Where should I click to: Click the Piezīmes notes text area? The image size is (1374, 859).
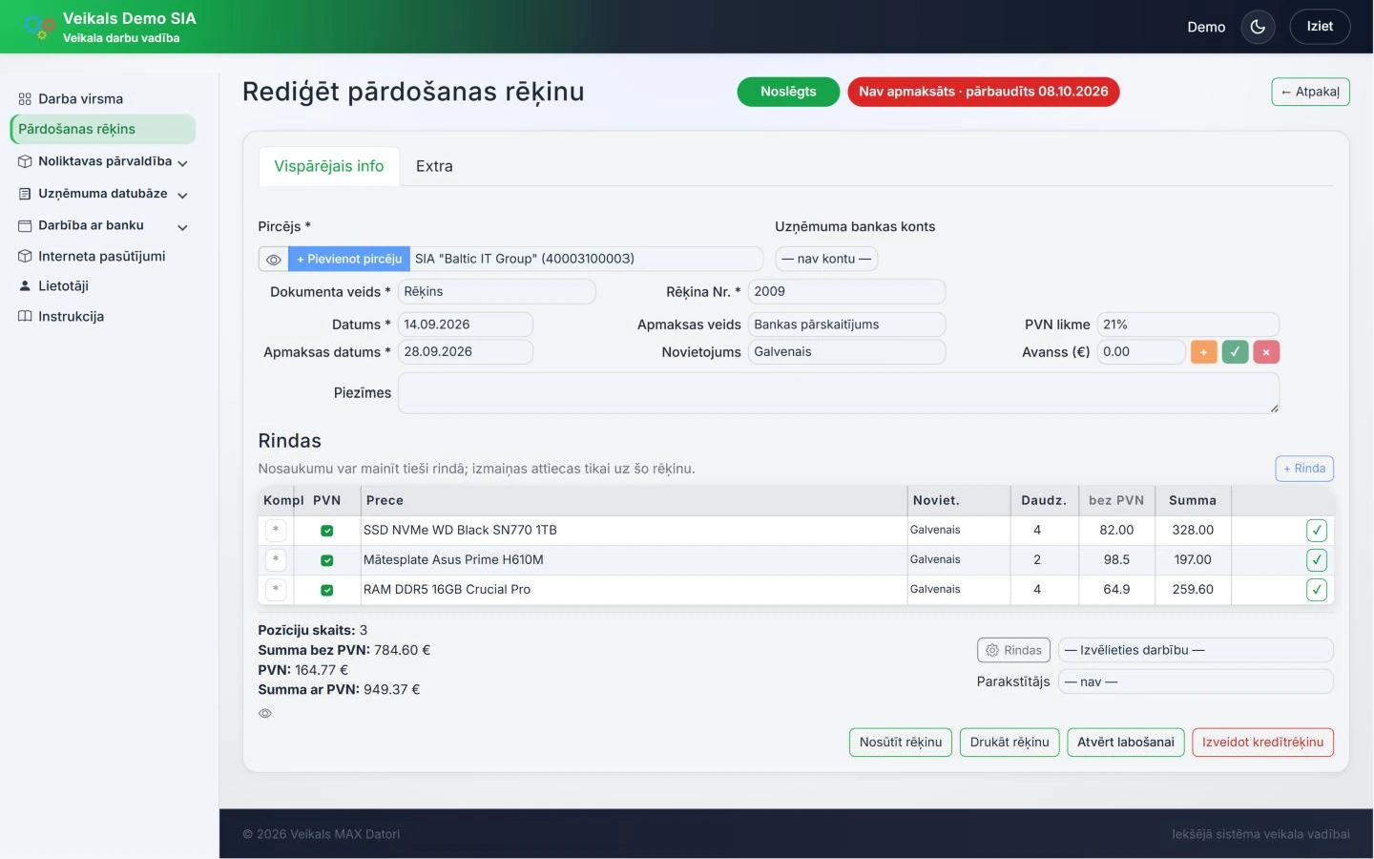click(x=839, y=393)
